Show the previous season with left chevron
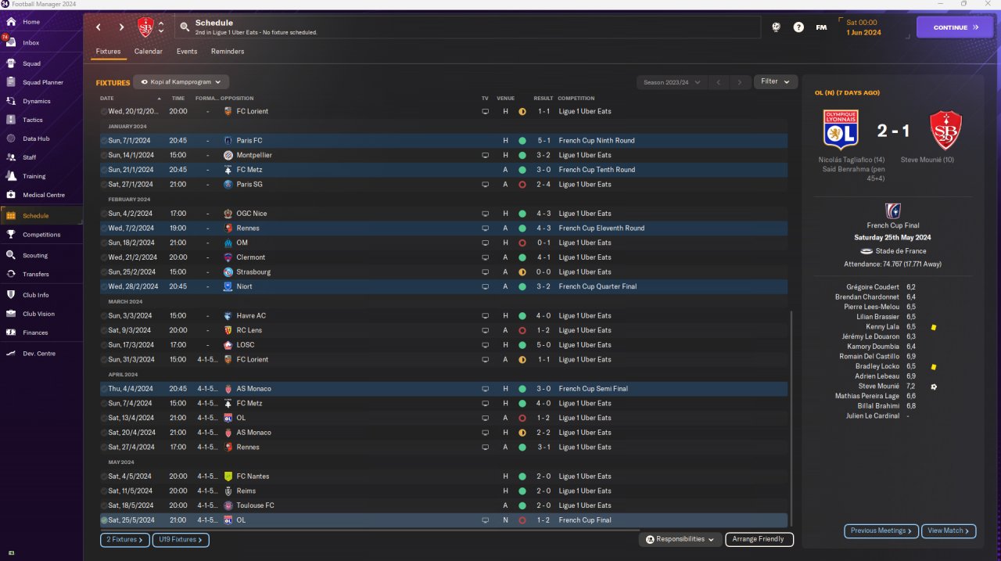This screenshot has width=1001, height=561. click(x=719, y=82)
